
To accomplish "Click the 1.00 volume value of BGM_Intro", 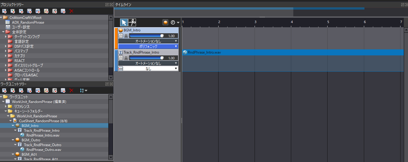I will point(171,36).
